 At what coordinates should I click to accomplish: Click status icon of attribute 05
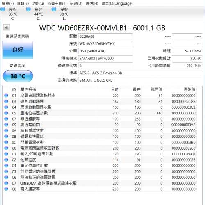[x=6, y=113]
